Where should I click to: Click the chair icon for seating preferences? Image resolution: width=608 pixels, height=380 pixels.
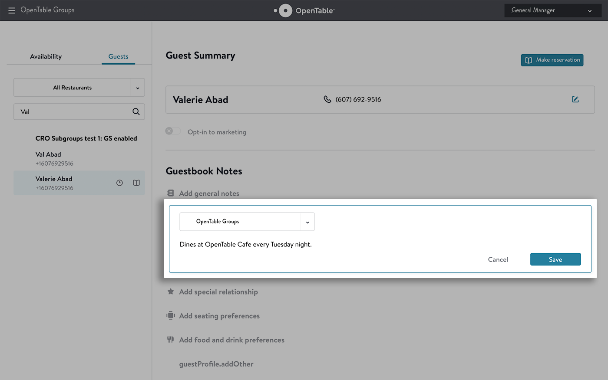click(x=171, y=315)
